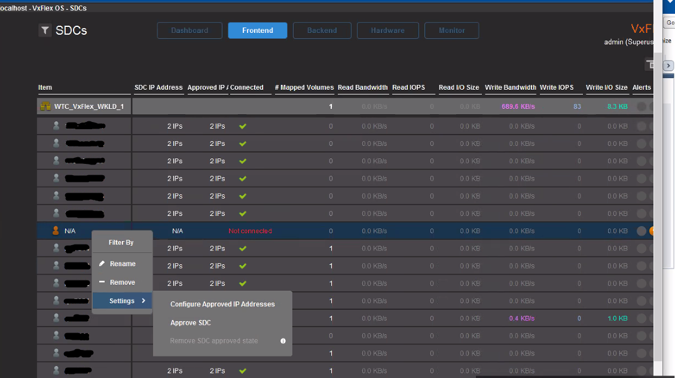The height and width of the screenshot is (378, 675).
Task: Select the Hardware tab
Action: (387, 31)
